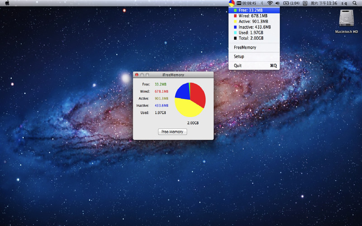
Task: Select the Macintosh HD desktop drive icon
Action: [346, 21]
